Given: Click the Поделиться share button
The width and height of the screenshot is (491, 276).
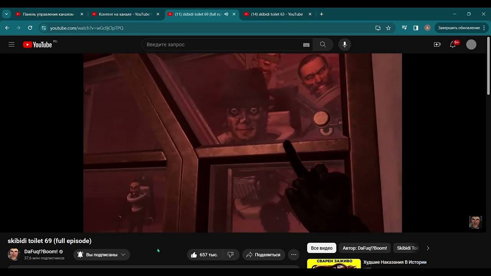Looking at the screenshot, I should 264,255.
